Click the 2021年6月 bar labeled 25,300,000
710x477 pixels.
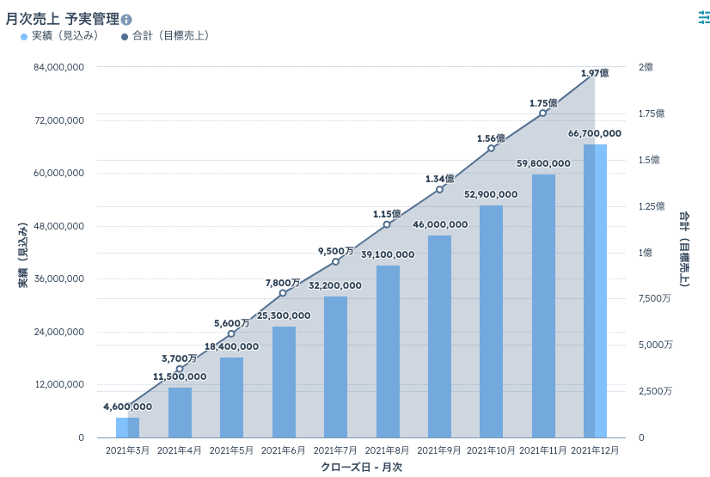coord(284,382)
